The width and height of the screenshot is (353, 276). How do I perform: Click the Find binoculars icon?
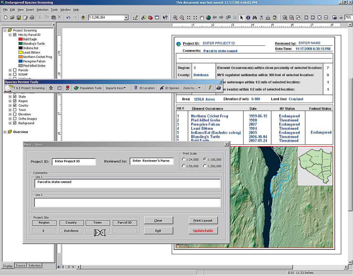click(x=254, y=18)
